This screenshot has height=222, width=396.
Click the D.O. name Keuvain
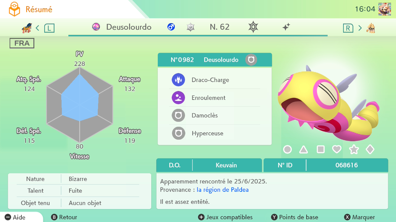pyautogui.click(x=226, y=165)
